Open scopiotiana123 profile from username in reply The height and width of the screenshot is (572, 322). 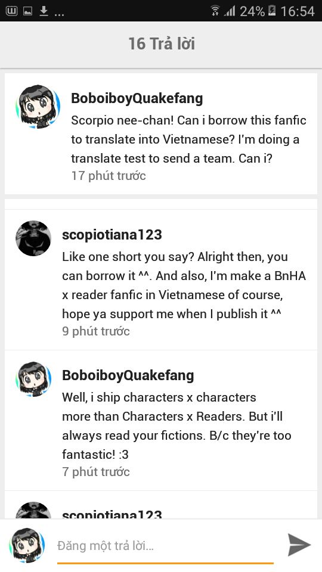pyautogui.click(x=112, y=235)
